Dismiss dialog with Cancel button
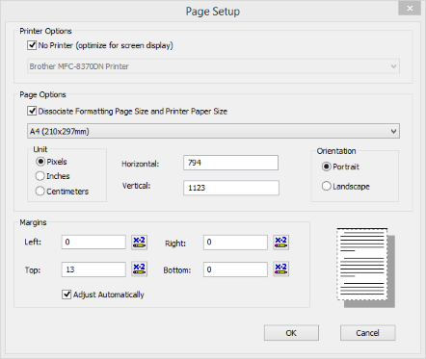The width and height of the screenshot is (426, 359). (368, 333)
